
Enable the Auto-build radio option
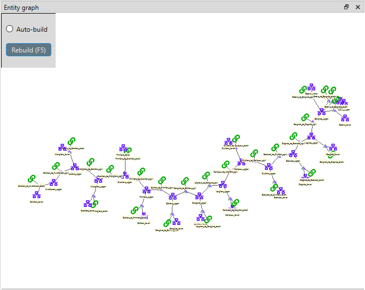coord(9,29)
